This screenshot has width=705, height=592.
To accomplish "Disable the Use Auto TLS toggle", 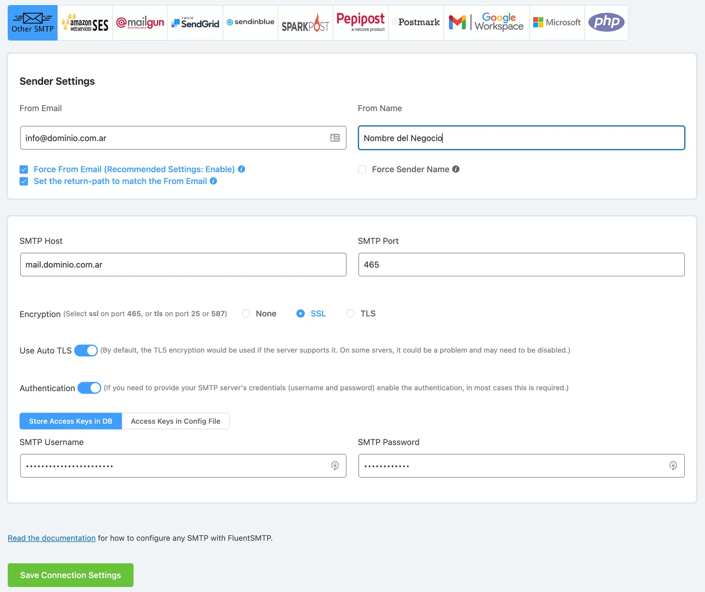I will [86, 350].
